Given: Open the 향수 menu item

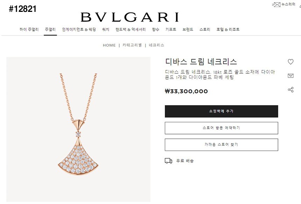Looking at the screenshot, I should tap(155, 29).
